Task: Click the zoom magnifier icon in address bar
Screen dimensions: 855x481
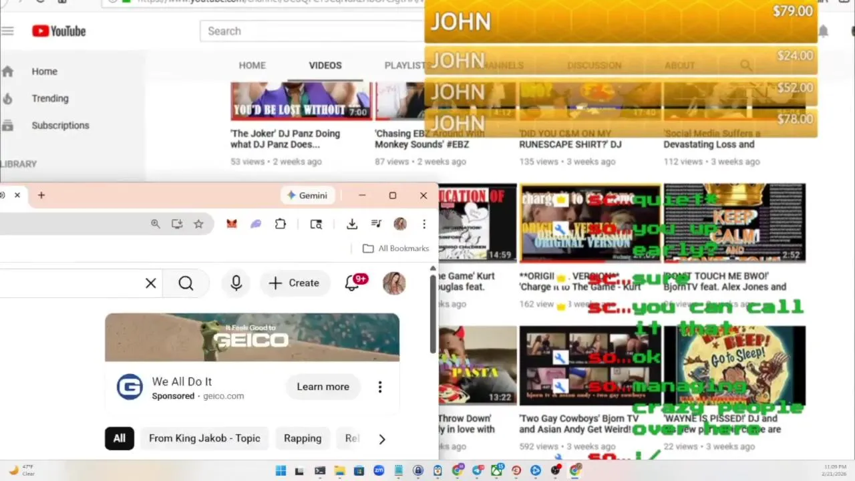Action: (156, 224)
